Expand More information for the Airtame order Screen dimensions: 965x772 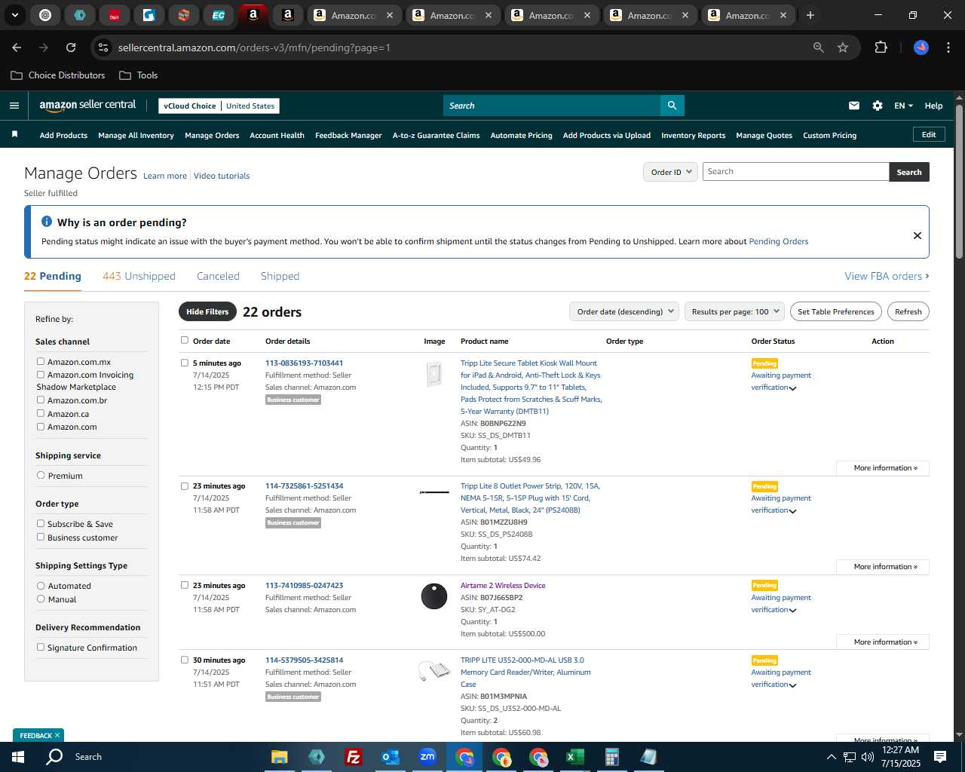click(x=883, y=642)
